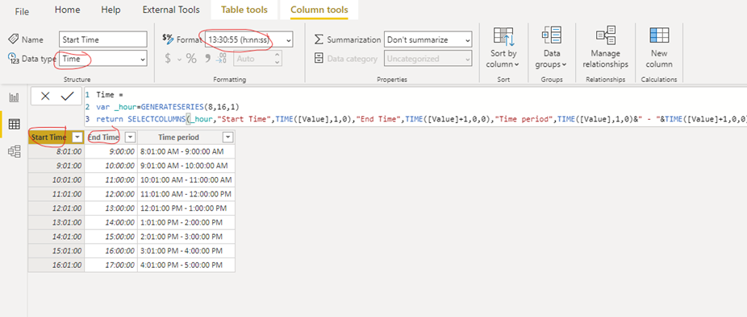Switch to the Home tab
Image resolution: width=747 pixels, height=317 pixels.
click(x=67, y=10)
